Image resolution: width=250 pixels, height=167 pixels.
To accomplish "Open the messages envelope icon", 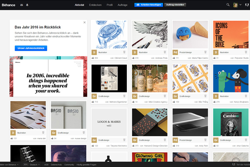I will point(22,5).
